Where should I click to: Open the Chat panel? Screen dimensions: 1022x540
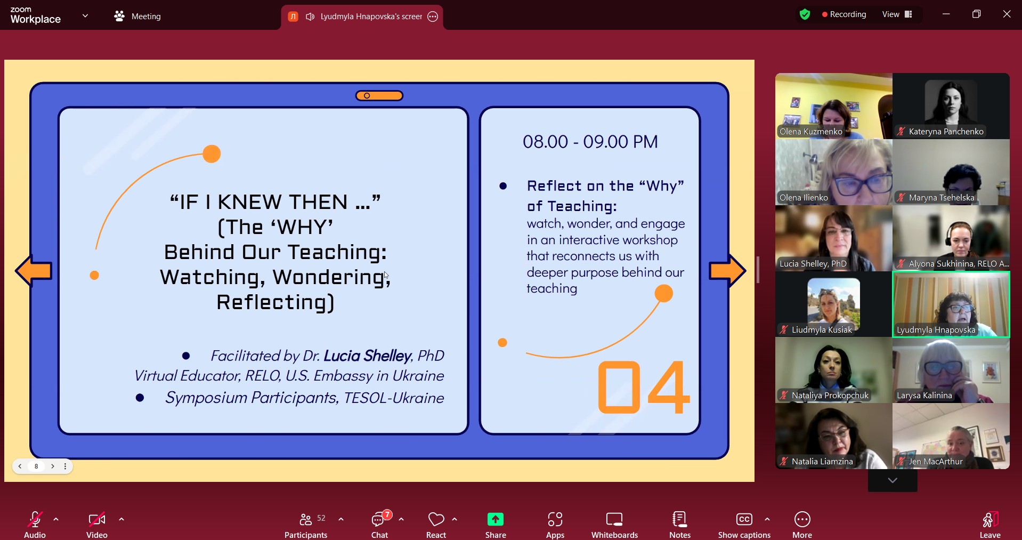380,525
